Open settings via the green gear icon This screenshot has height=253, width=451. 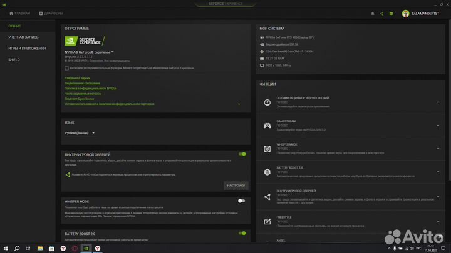click(x=391, y=13)
